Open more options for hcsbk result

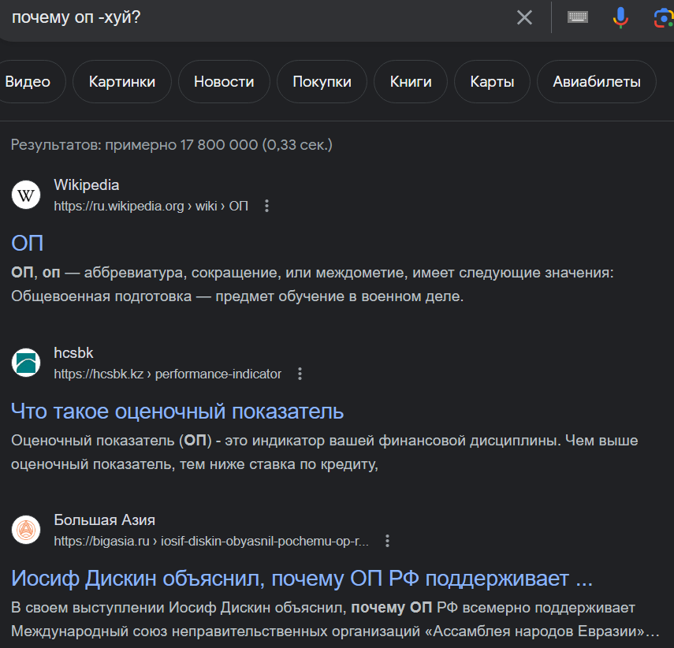(300, 374)
